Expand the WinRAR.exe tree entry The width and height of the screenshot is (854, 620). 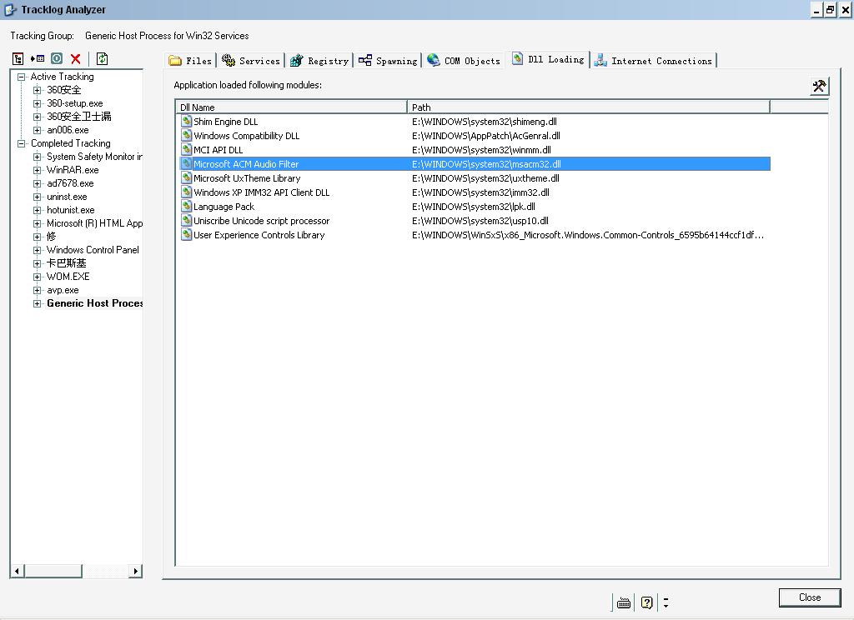coord(37,170)
